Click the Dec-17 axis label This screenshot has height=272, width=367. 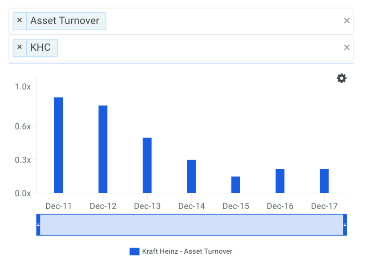click(x=324, y=206)
